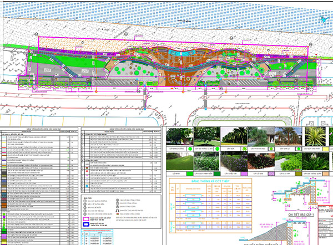
Task: Select the Cỏ Nhật grass lawn photo
Action: 179,162
